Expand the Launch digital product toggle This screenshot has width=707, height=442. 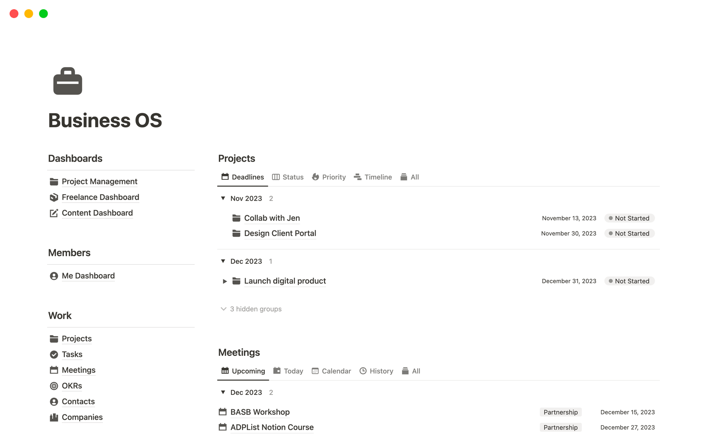(225, 281)
